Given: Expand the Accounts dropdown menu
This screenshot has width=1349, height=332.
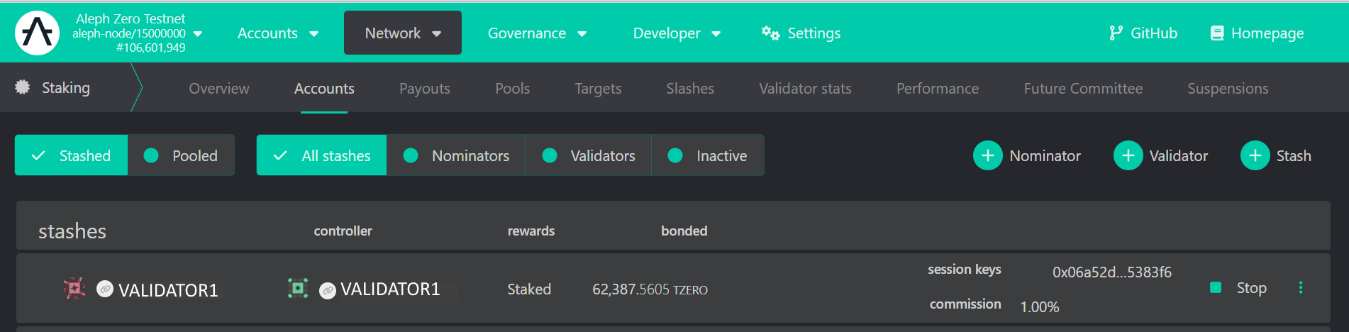Looking at the screenshot, I should point(277,33).
